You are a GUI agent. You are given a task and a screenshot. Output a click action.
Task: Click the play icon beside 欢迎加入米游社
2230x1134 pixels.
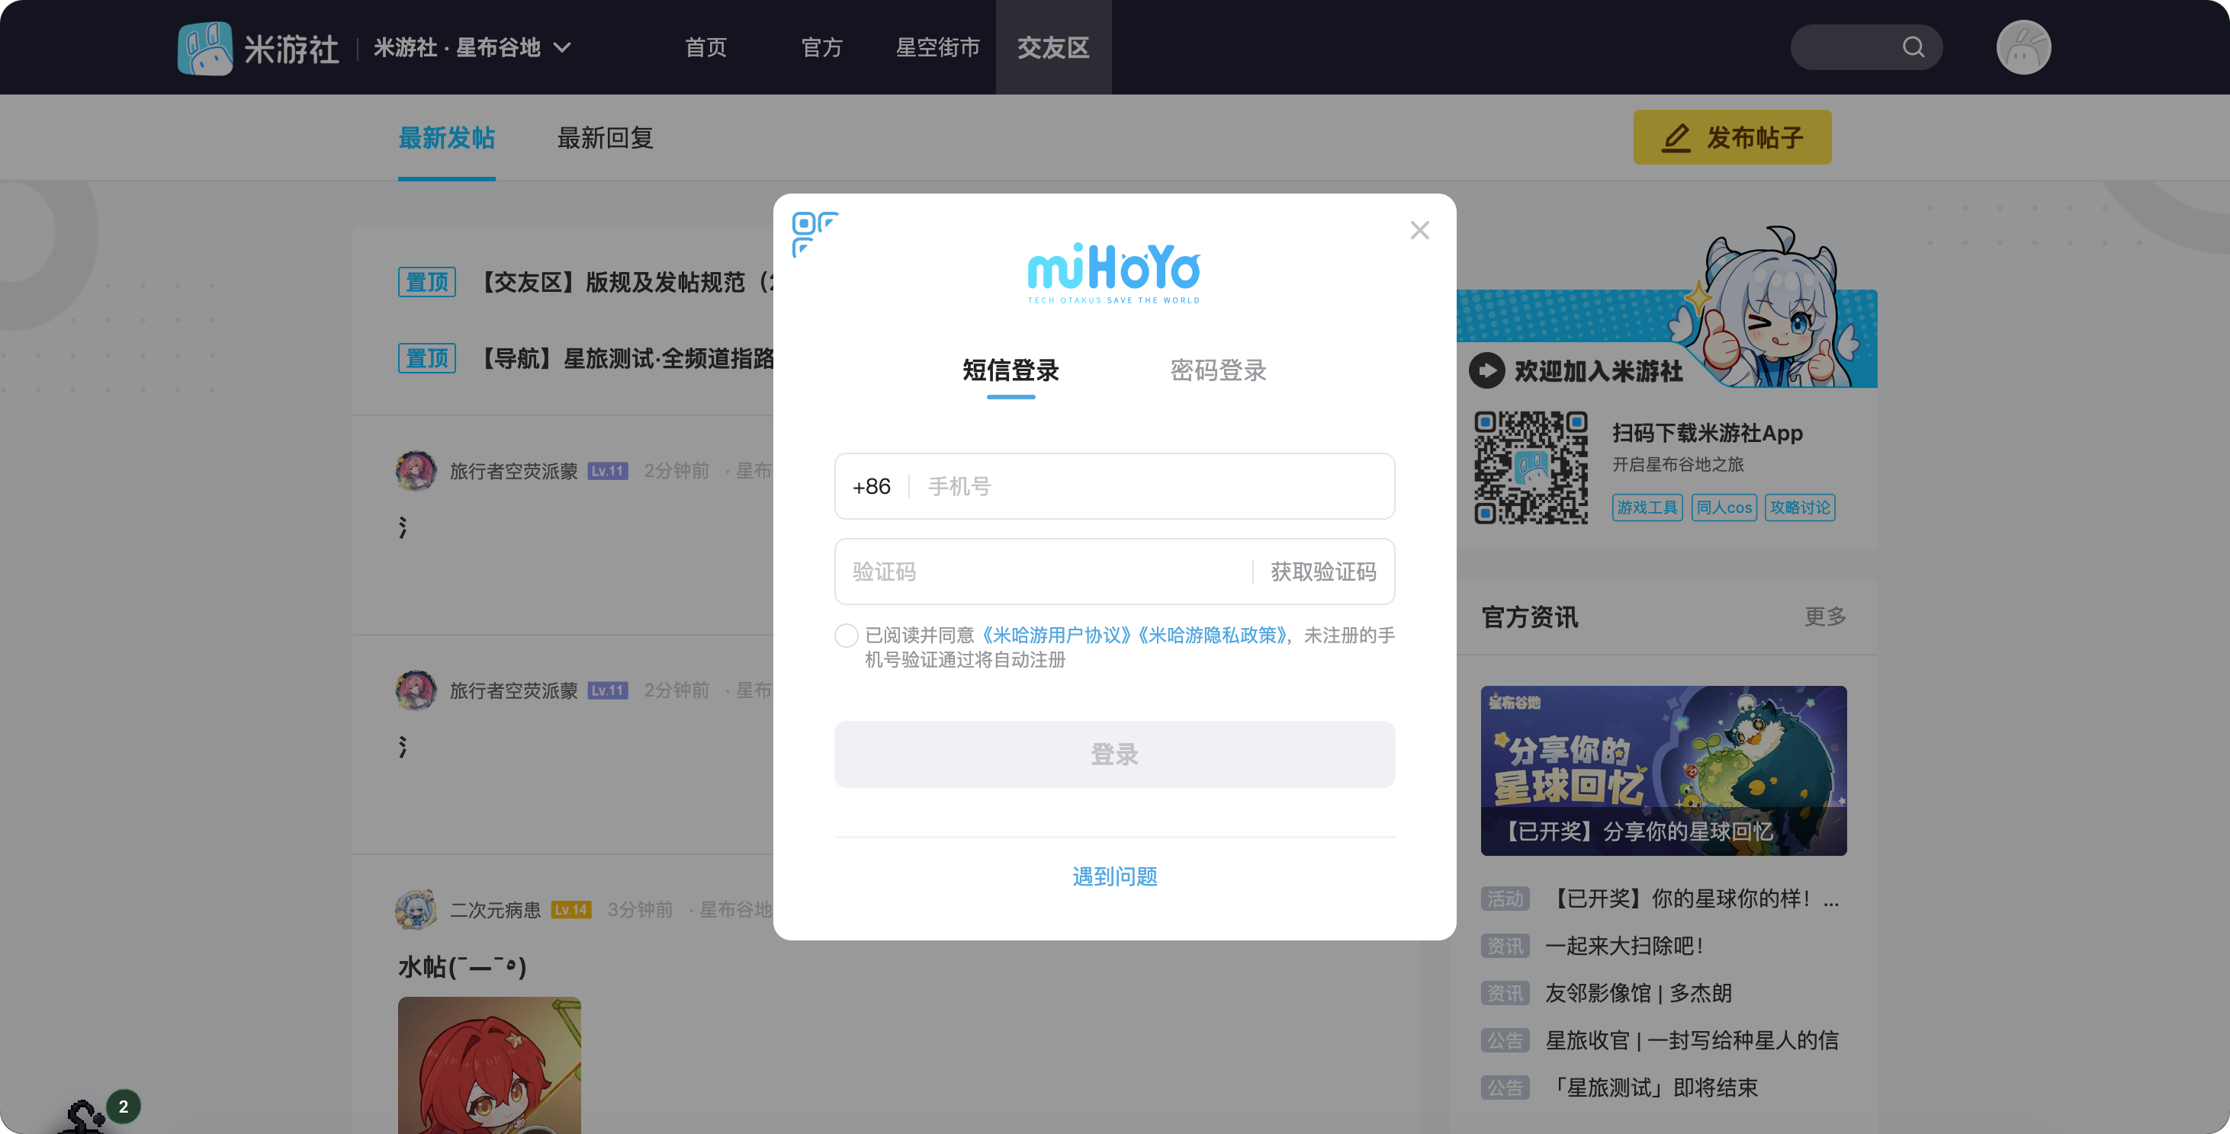(x=1486, y=371)
